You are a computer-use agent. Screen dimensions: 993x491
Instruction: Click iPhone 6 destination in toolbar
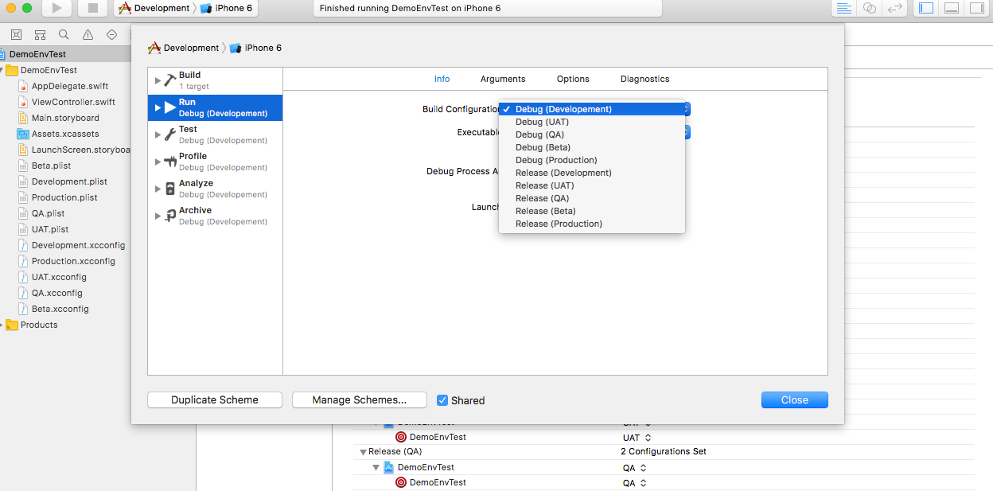pyautogui.click(x=226, y=8)
